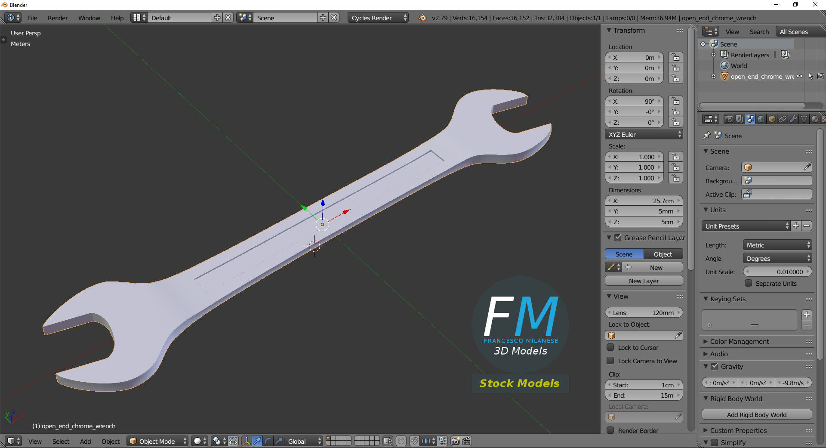826x448 pixels.
Task: Toggle lock on Location X
Action: tap(676, 57)
